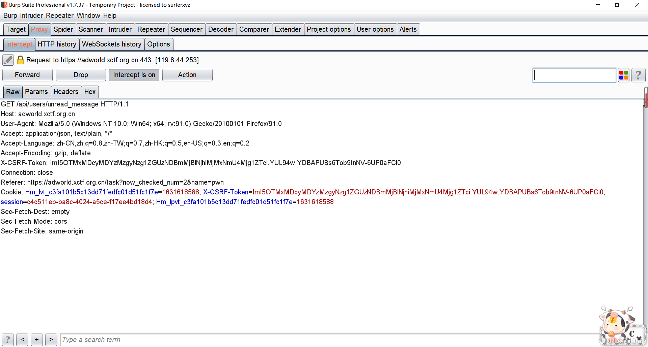The height and width of the screenshot is (347, 648).
Task: Drop the intercepted request
Action: (x=81, y=75)
